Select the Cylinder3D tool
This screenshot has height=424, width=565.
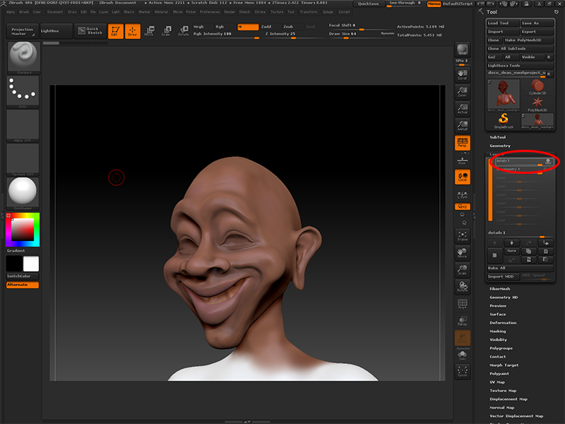(537, 87)
